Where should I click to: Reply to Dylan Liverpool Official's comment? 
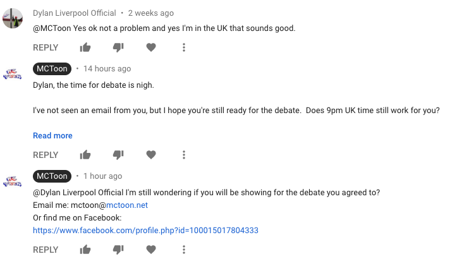tap(46, 47)
